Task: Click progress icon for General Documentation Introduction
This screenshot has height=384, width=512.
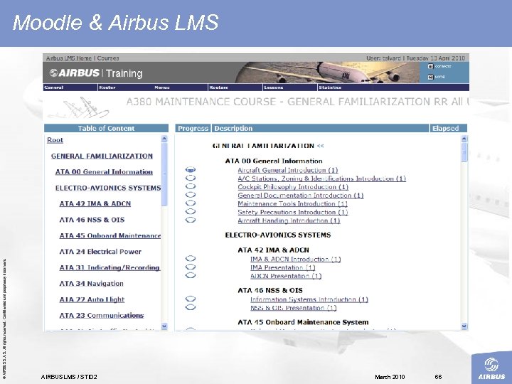Action: coord(191,195)
